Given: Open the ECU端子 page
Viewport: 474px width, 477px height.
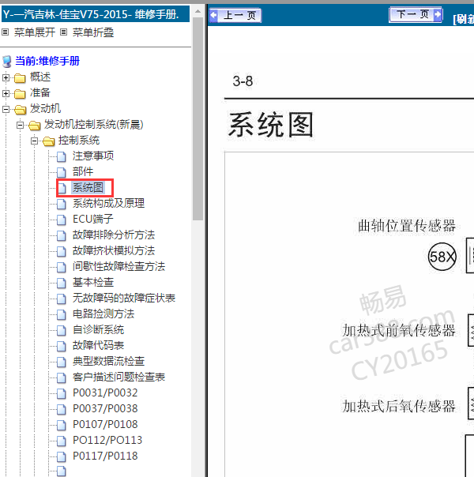Looking at the screenshot, I should coord(92,220).
